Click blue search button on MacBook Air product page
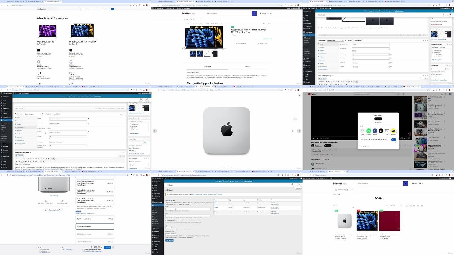The image size is (454, 255). pyautogui.click(x=254, y=13)
